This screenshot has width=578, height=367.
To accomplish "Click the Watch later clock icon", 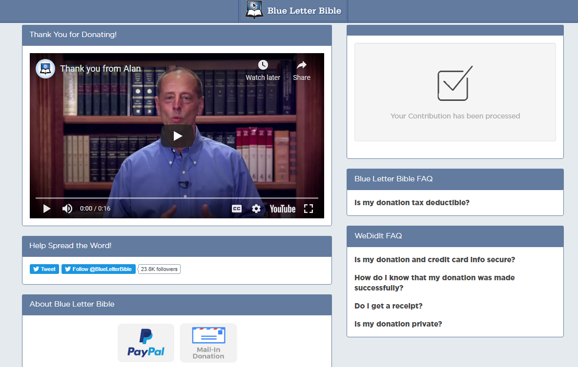I will click(x=263, y=65).
